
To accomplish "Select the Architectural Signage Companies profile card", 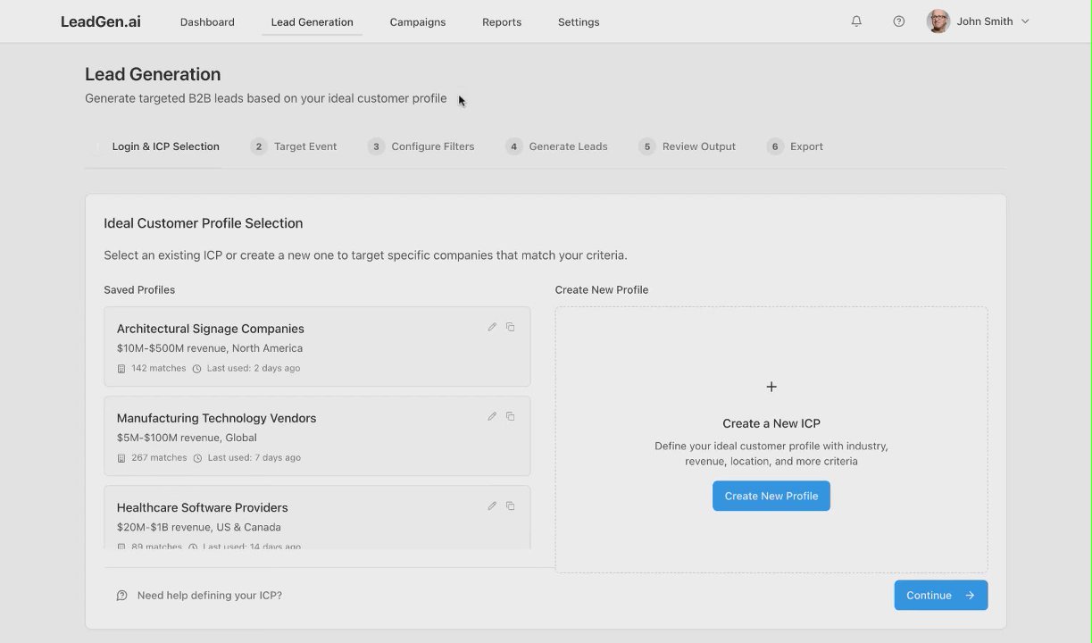I will [x=295, y=347].
